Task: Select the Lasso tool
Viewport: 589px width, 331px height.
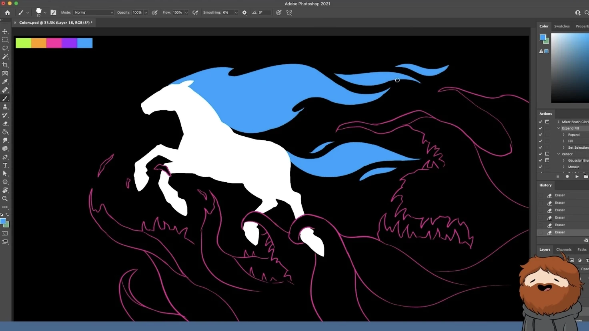Action: [5, 48]
